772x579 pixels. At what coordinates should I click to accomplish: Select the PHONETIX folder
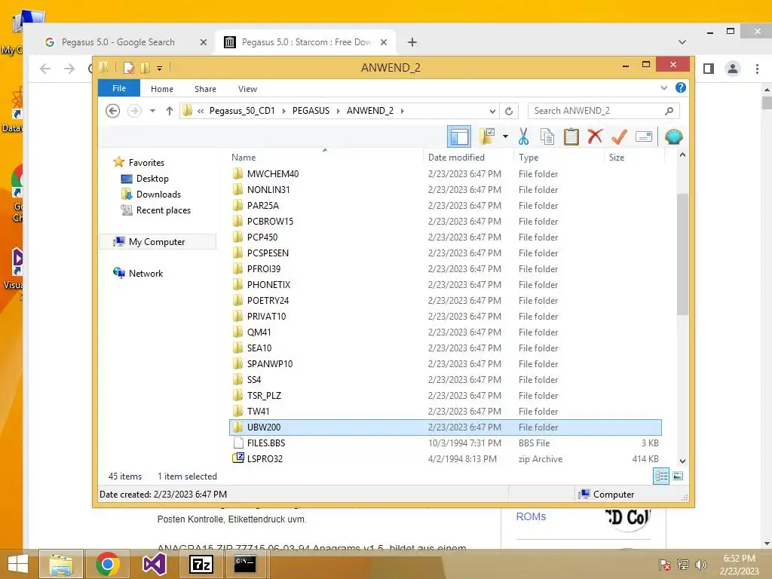tap(269, 284)
